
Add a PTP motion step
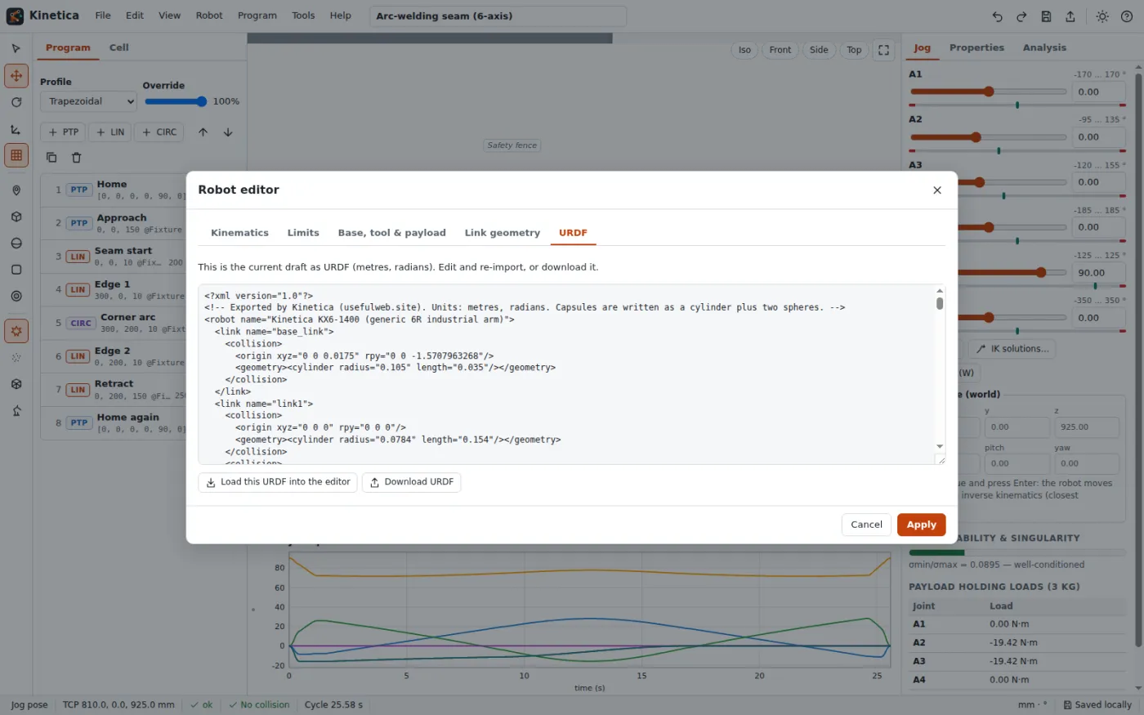point(63,132)
